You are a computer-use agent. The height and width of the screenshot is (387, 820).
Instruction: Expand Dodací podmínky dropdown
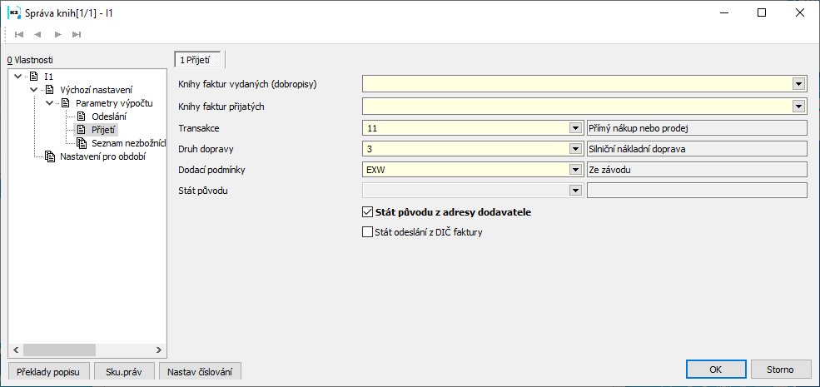coord(574,170)
